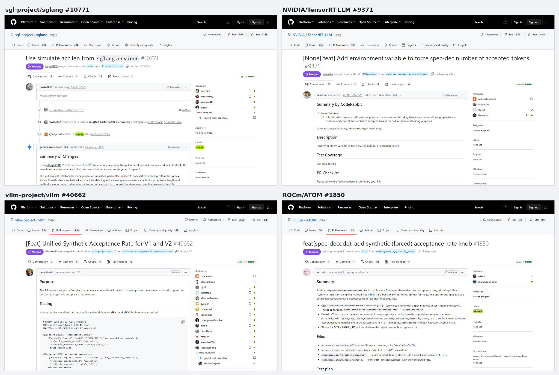Viewport: 559px width, 375px height.
Task: Expand Platform menu in sglang header
Action: (29, 22)
